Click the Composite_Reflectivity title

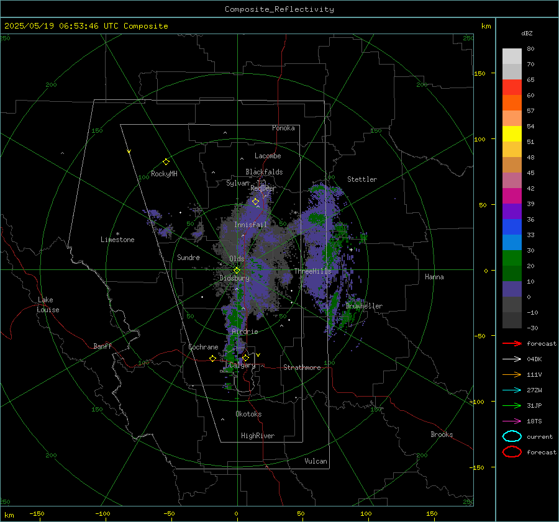279,9
